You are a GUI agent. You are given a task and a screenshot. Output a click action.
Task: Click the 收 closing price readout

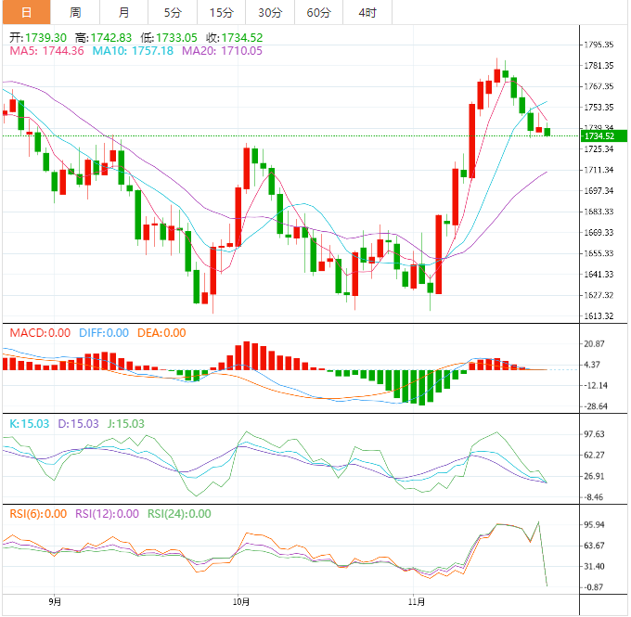(x=234, y=37)
